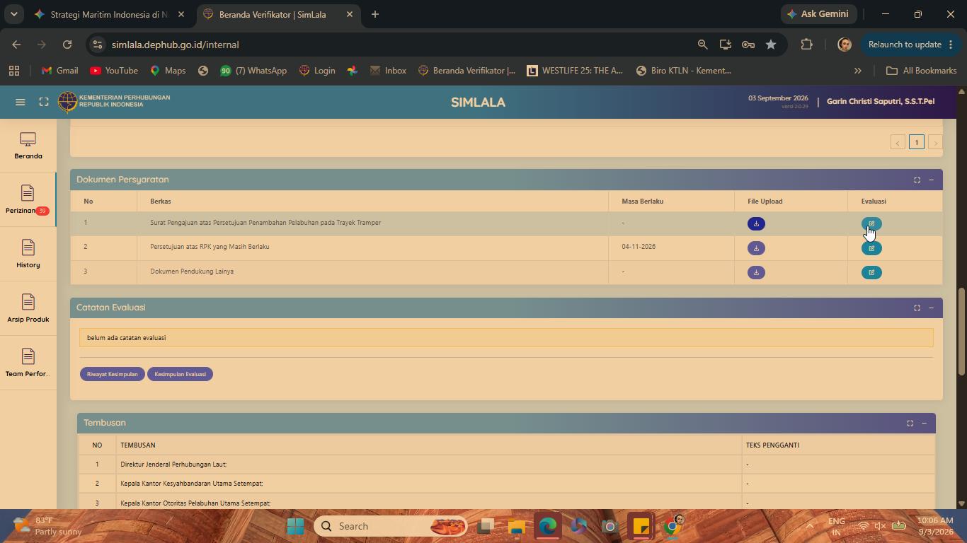Viewport: 967px width, 543px height.
Task: Toggle the hamburger sidebar menu
Action: (x=21, y=102)
